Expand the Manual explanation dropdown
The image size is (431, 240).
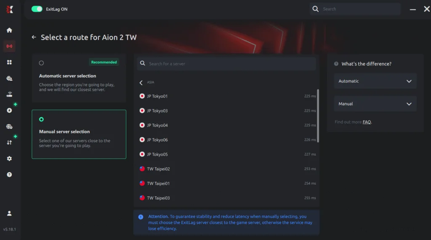pyautogui.click(x=375, y=104)
